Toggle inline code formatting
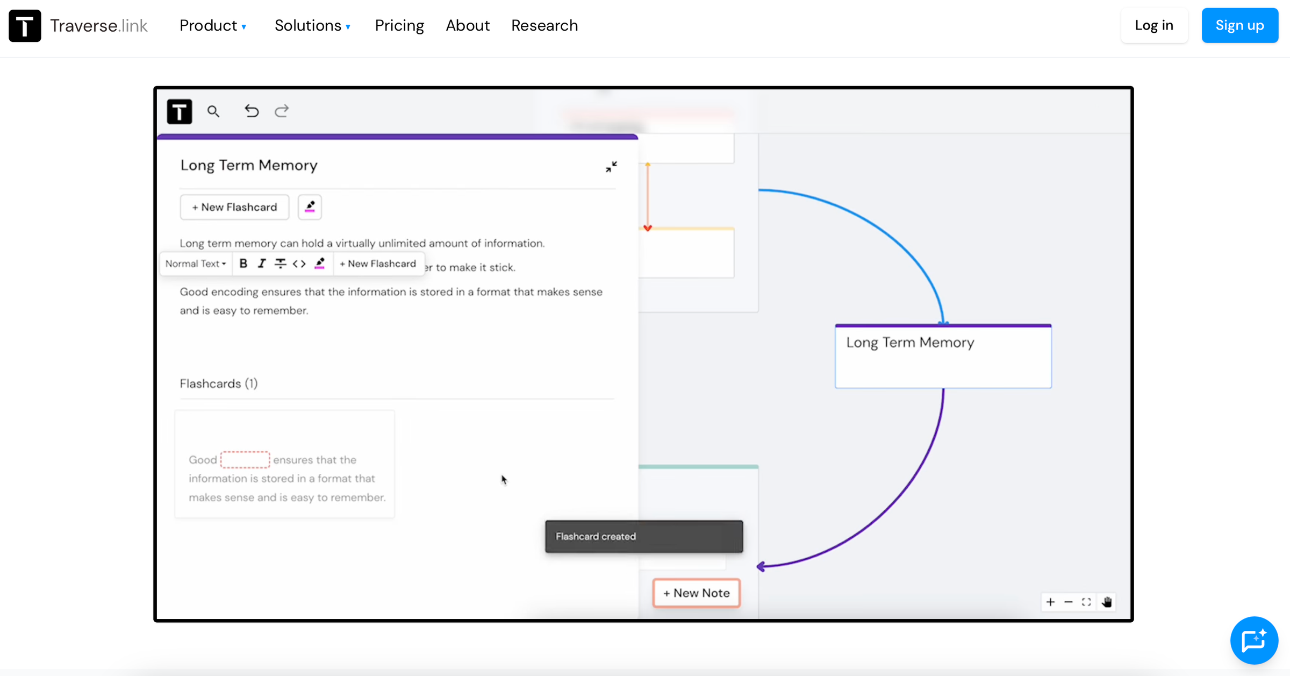1290x676 pixels. coord(299,264)
